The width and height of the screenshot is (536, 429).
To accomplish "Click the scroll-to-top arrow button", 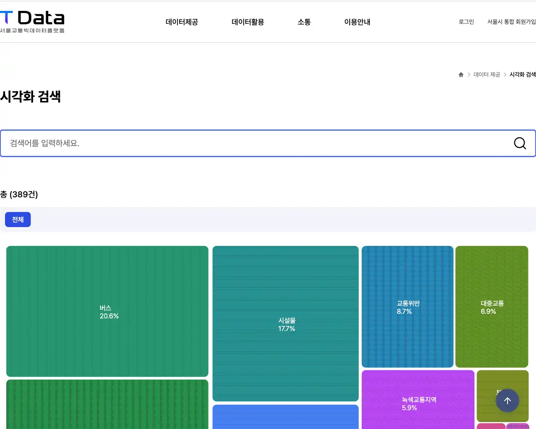I will [x=508, y=401].
